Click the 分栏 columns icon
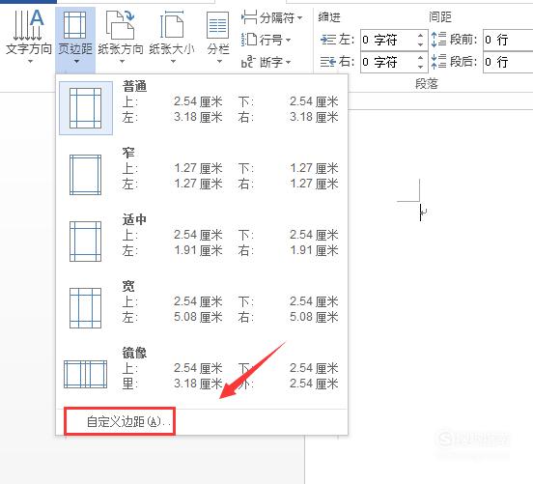 point(217,25)
